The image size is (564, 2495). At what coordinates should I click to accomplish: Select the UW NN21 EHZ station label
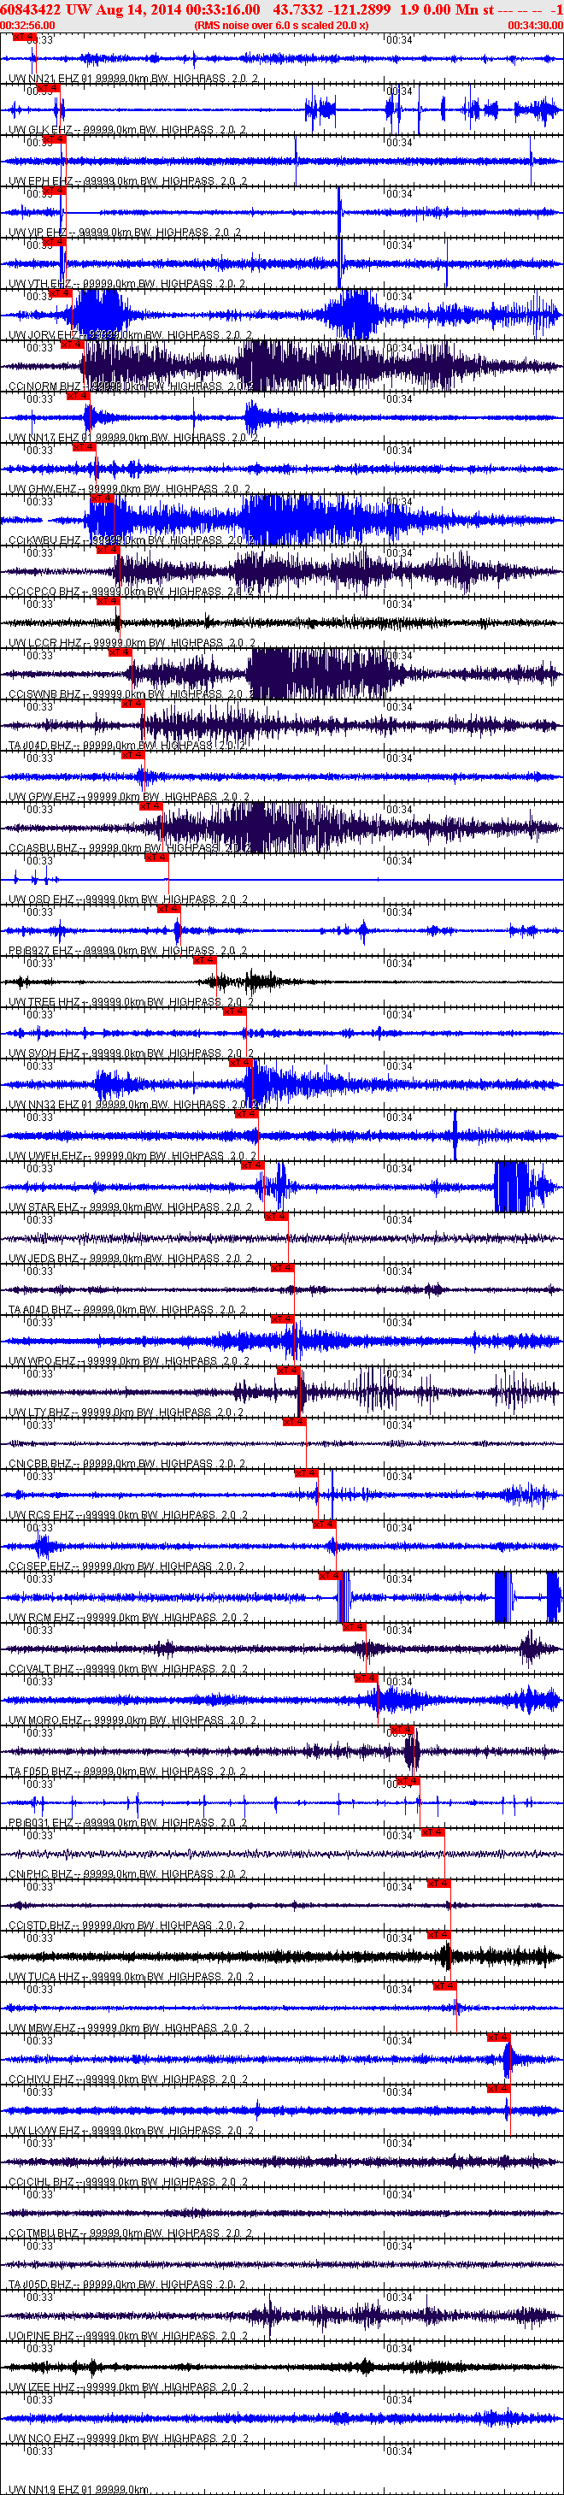132,79
